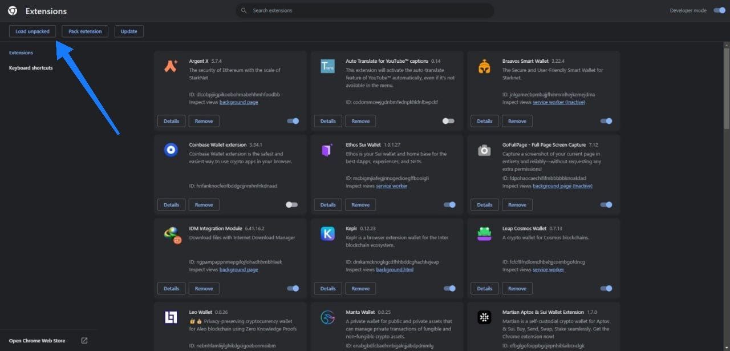Open Braavos service worker (inactive) link
This screenshot has height=351, width=730.
[x=559, y=102]
